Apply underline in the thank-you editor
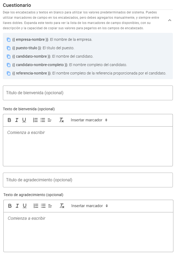 pyautogui.click(x=24, y=206)
